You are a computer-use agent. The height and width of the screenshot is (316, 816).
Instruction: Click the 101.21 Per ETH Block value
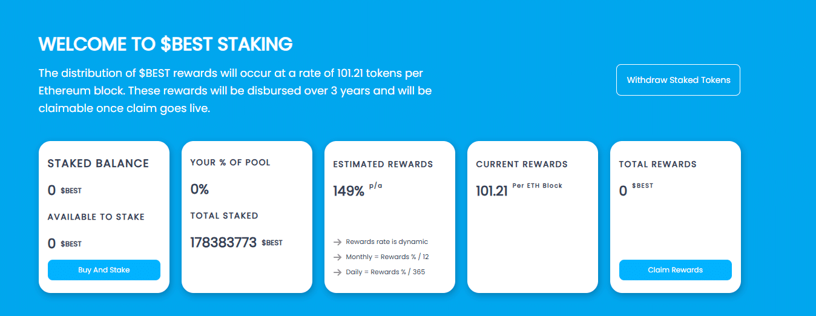(x=519, y=190)
